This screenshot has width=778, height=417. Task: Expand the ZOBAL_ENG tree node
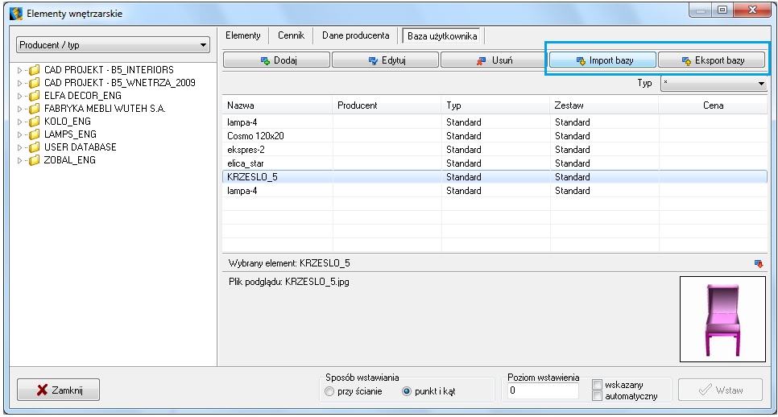click(20, 160)
